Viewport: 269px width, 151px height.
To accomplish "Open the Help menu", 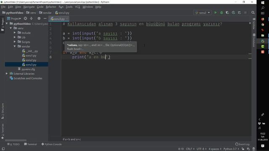I will click(x=98, y=7).
